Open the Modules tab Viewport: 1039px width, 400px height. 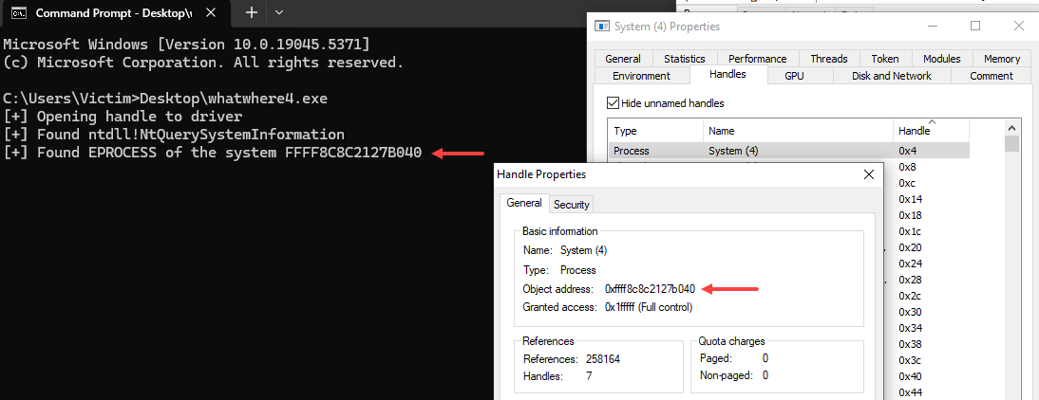click(x=941, y=59)
